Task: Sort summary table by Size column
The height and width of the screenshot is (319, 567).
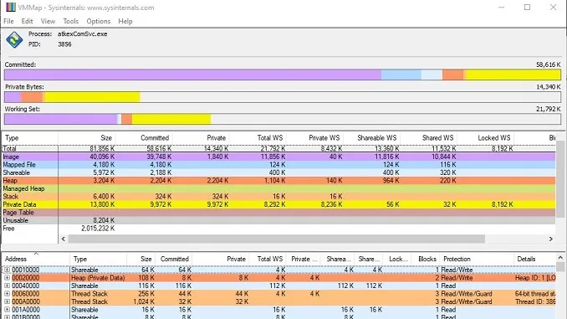Action: 87,138
